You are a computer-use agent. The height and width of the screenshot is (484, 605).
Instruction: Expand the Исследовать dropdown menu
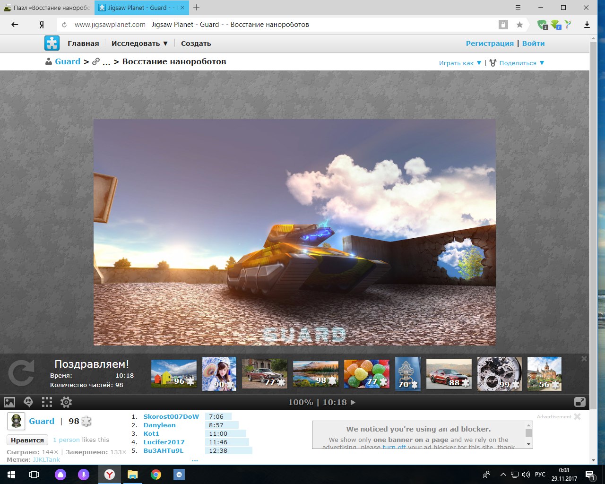139,43
